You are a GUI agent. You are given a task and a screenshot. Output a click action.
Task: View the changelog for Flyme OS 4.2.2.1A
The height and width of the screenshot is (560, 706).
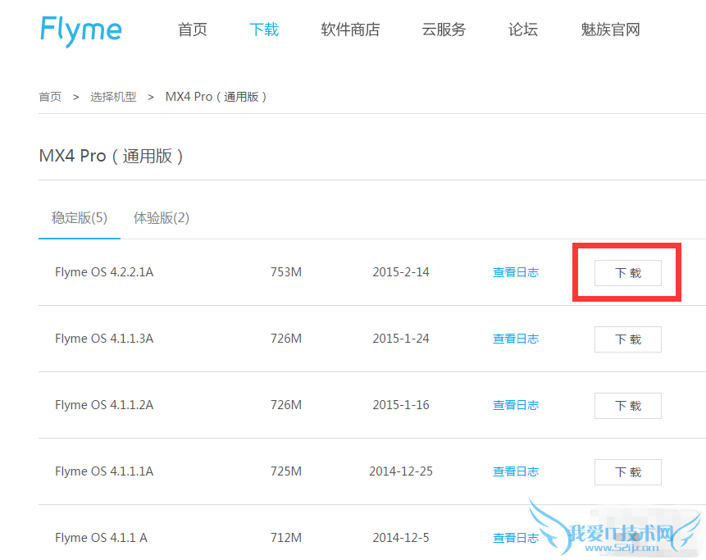(x=515, y=272)
